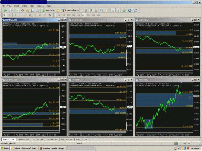Image resolution: width=202 pixels, height=151 pixels.
Task: Switch to Inbox - Microsoft Outlook taskbar button
Action: tap(25, 148)
